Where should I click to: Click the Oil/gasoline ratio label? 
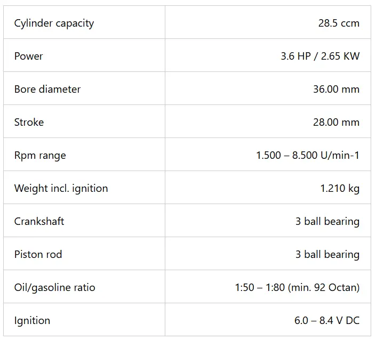point(54,287)
